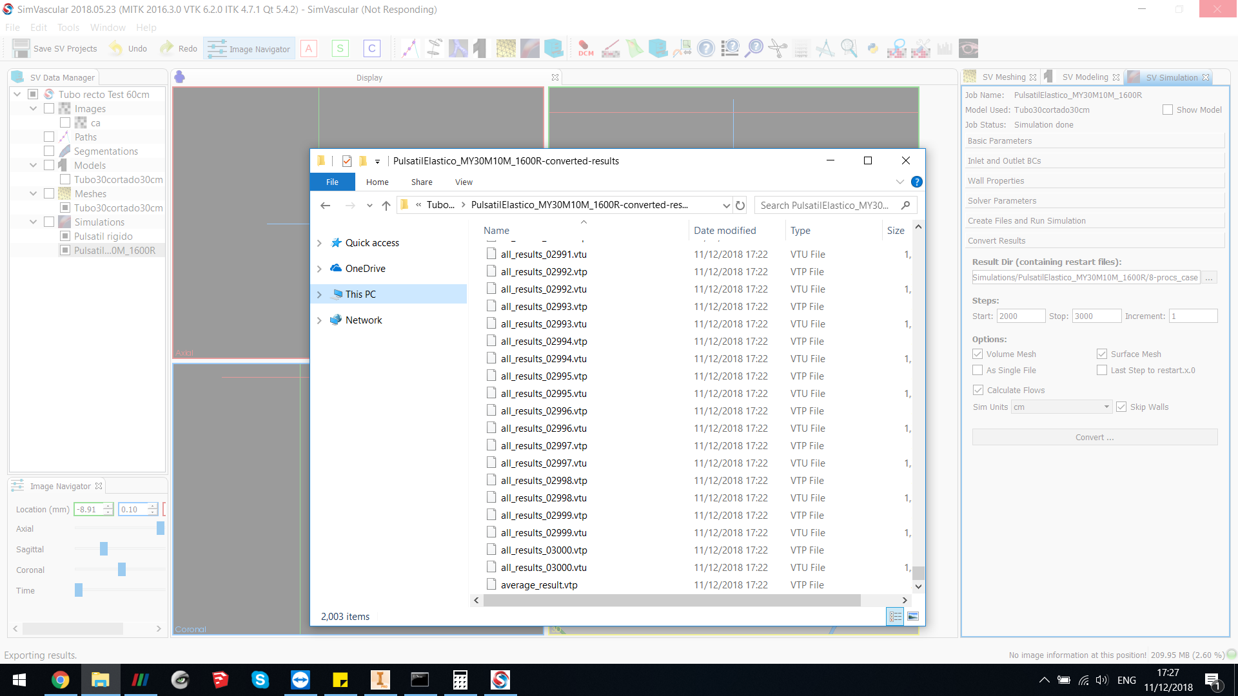Open the Logging panel from the toolbar

coord(801,48)
